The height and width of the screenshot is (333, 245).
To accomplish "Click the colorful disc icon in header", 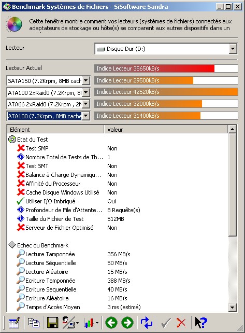I will [15, 24].
